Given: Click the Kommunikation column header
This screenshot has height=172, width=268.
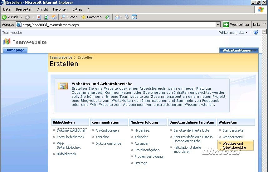Looking at the screenshot, I should pos(109,122).
